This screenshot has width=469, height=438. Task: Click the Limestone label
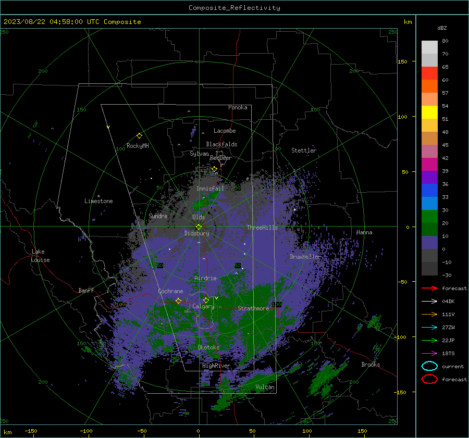[x=98, y=201]
